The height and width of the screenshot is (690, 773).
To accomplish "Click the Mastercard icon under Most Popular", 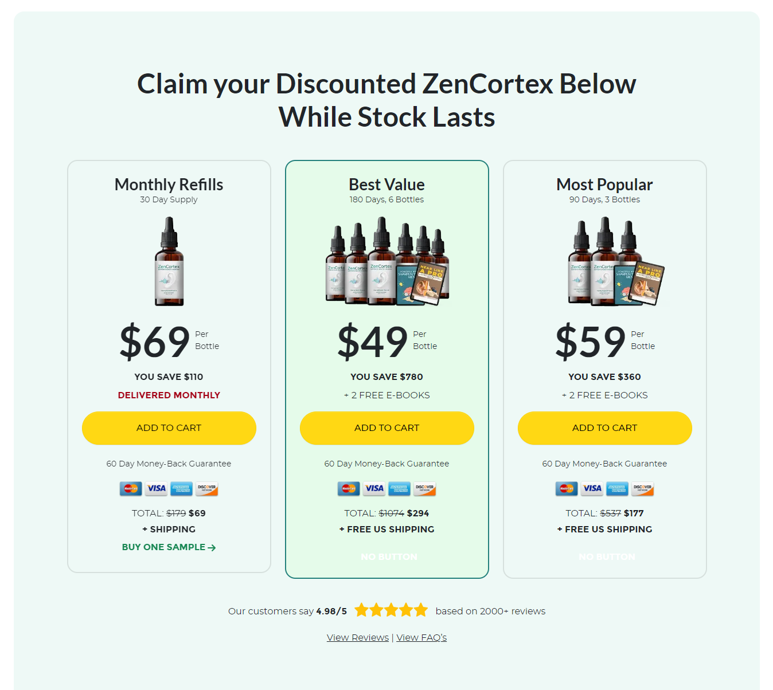I will (x=567, y=489).
